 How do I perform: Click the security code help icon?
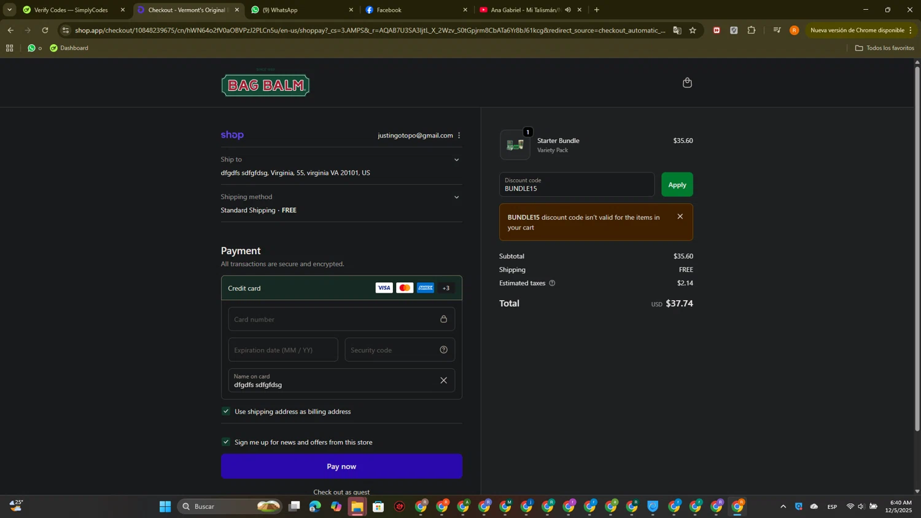tap(443, 350)
